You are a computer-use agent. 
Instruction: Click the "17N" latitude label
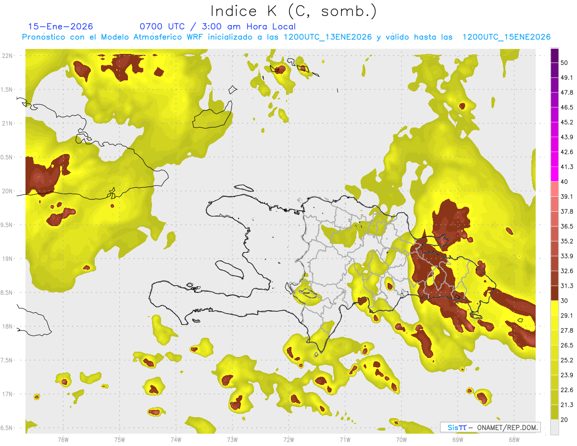8,394
